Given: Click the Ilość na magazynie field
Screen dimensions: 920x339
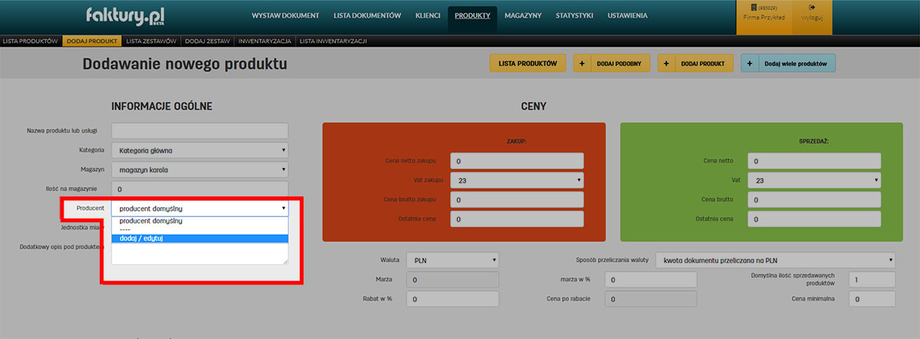Looking at the screenshot, I should 200,189.
